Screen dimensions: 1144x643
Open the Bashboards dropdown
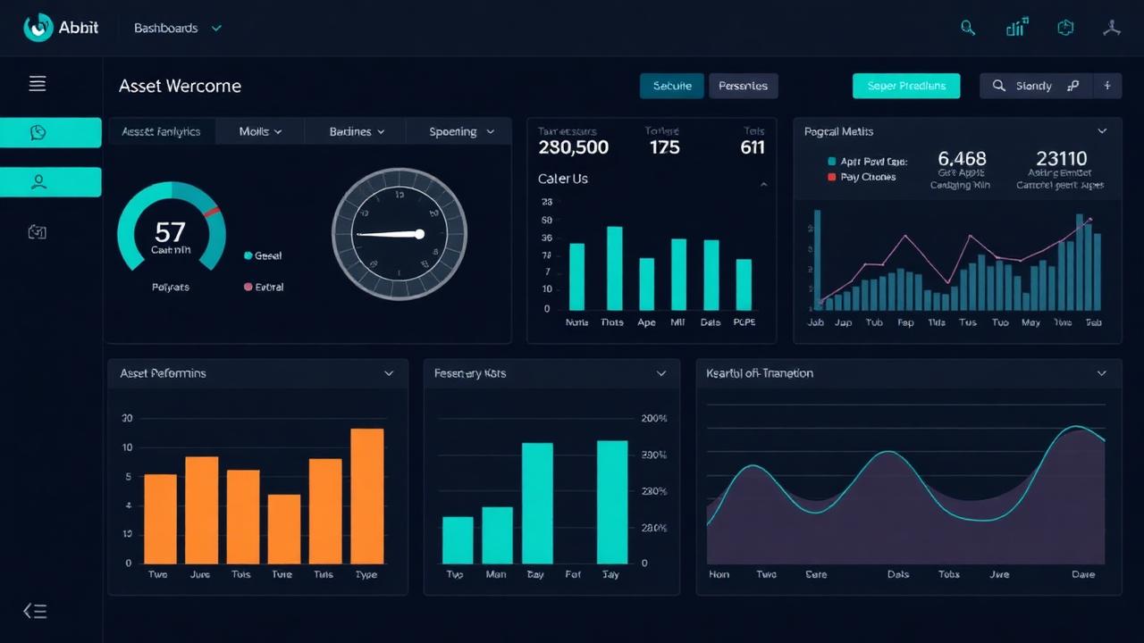(178, 29)
